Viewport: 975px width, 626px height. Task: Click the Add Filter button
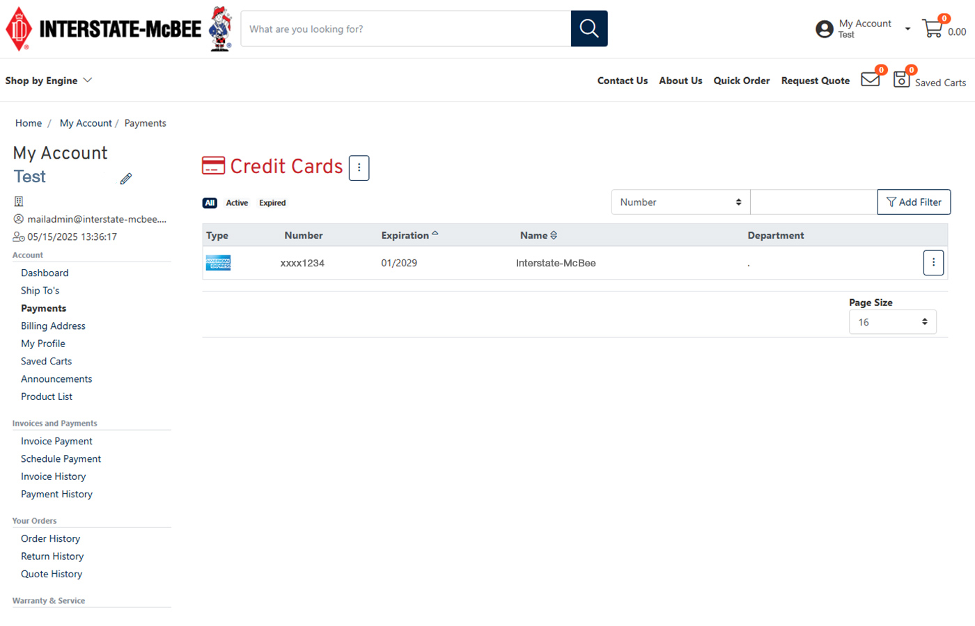click(x=914, y=202)
